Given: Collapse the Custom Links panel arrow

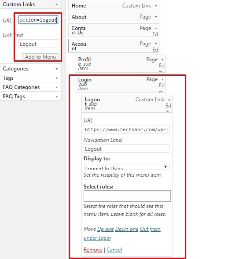Looking at the screenshot, I should click(x=57, y=4).
